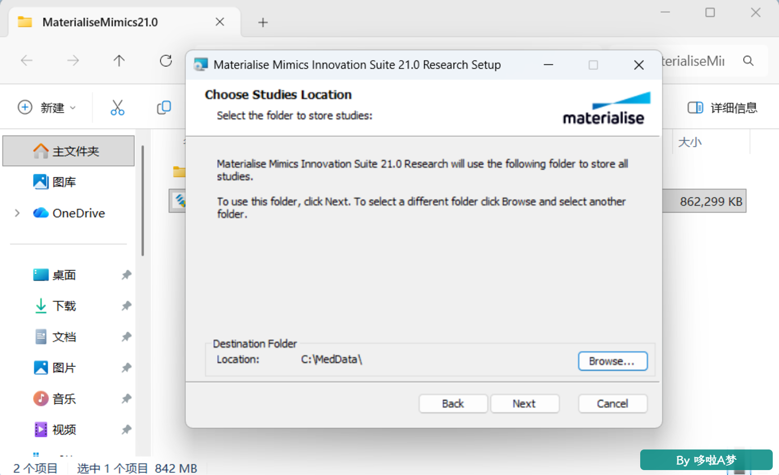
Task: Unpin 音乐 using its pin icon
Action: pos(126,398)
